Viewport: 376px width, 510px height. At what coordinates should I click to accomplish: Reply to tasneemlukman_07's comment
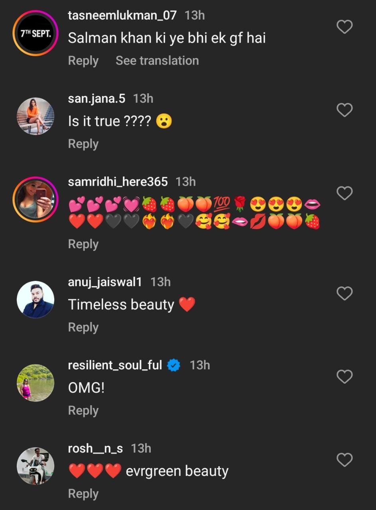pos(83,61)
